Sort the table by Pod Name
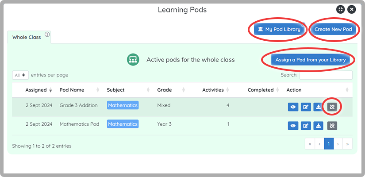 [x=72, y=90]
